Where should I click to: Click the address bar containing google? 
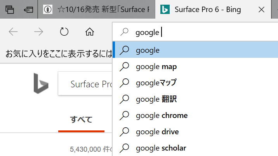pyautogui.click(x=195, y=32)
